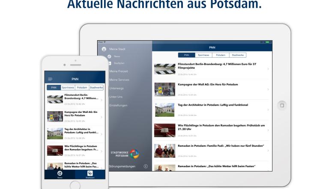Read 'Wie Flüchtlinge in Potsdam den Ramadan begehen' on iPad
The height and width of the screenshot is (189, 329).
[221, 127]
